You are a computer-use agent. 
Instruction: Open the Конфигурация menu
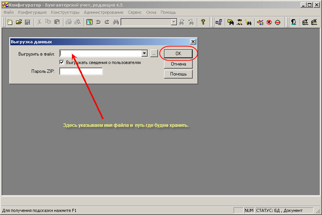(32, 12)
